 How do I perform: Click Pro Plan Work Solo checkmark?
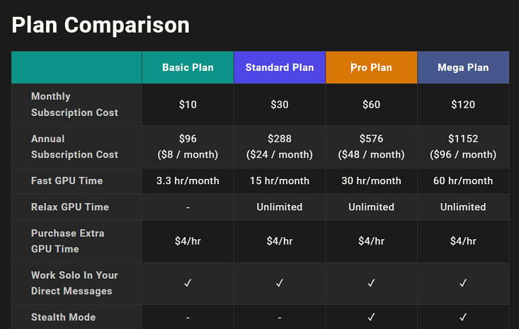[371, 283]
